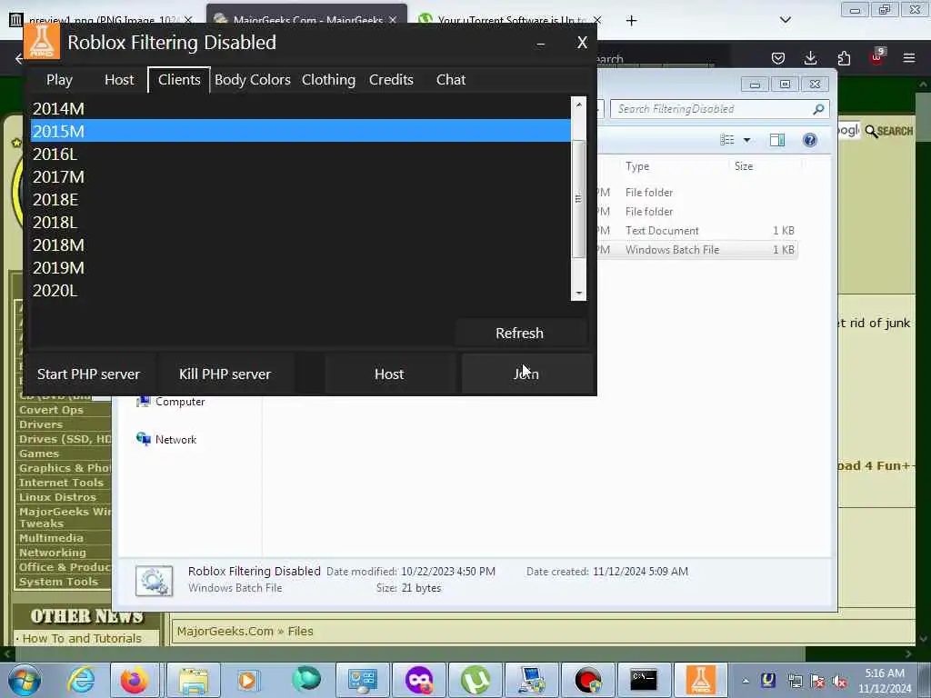Pick the 2018E client

(300, 199)
